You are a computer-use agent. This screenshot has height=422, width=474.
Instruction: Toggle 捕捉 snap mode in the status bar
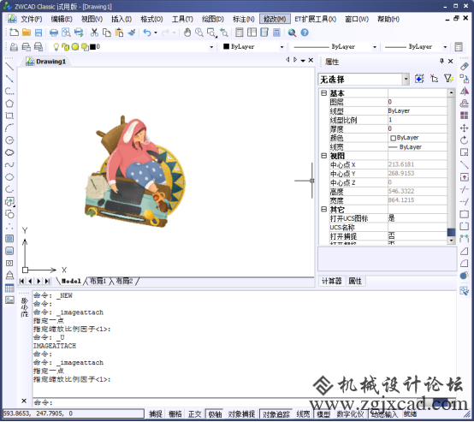coord(156,413)
